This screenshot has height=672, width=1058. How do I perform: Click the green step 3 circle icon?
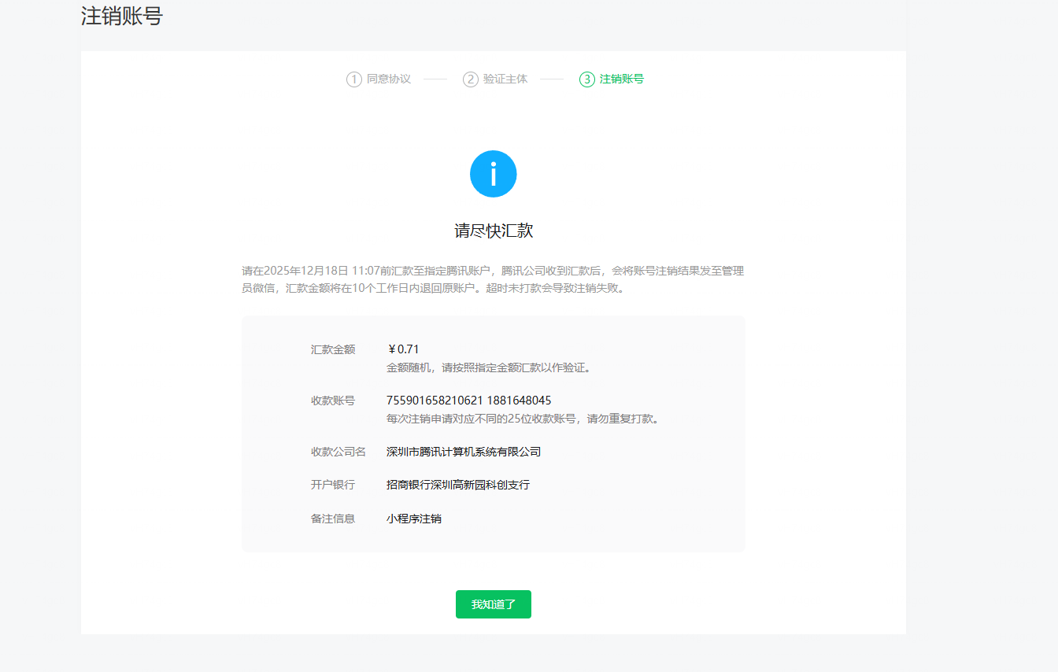click(x=587, y=79)
